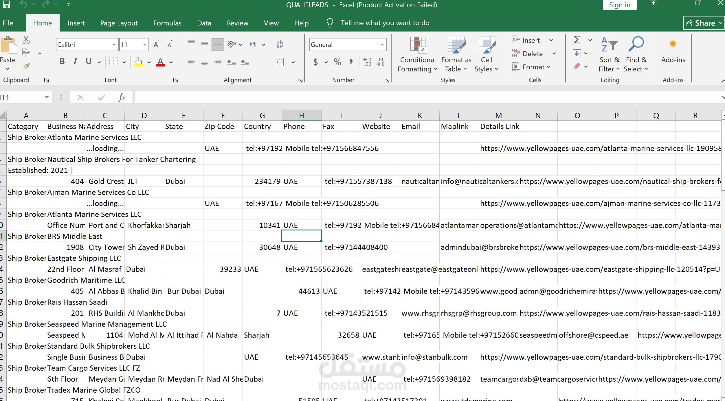Align cell text to the left
The width and height of the screenshot is (725, 401).
191,62
